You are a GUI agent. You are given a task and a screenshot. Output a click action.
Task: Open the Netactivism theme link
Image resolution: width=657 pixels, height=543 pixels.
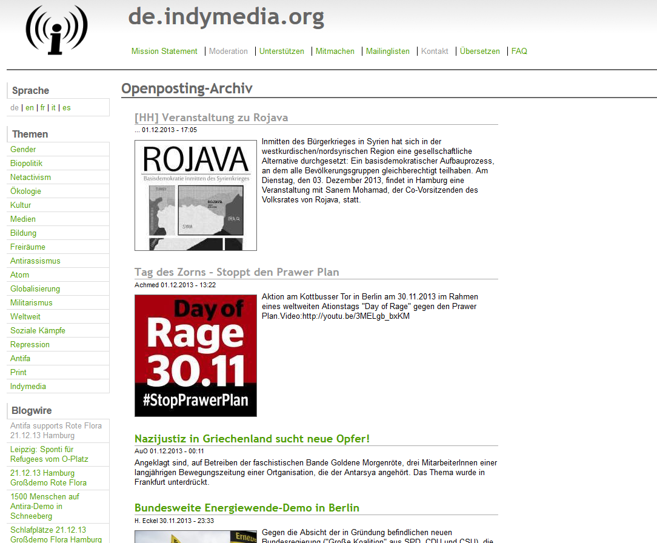point(30,178)
